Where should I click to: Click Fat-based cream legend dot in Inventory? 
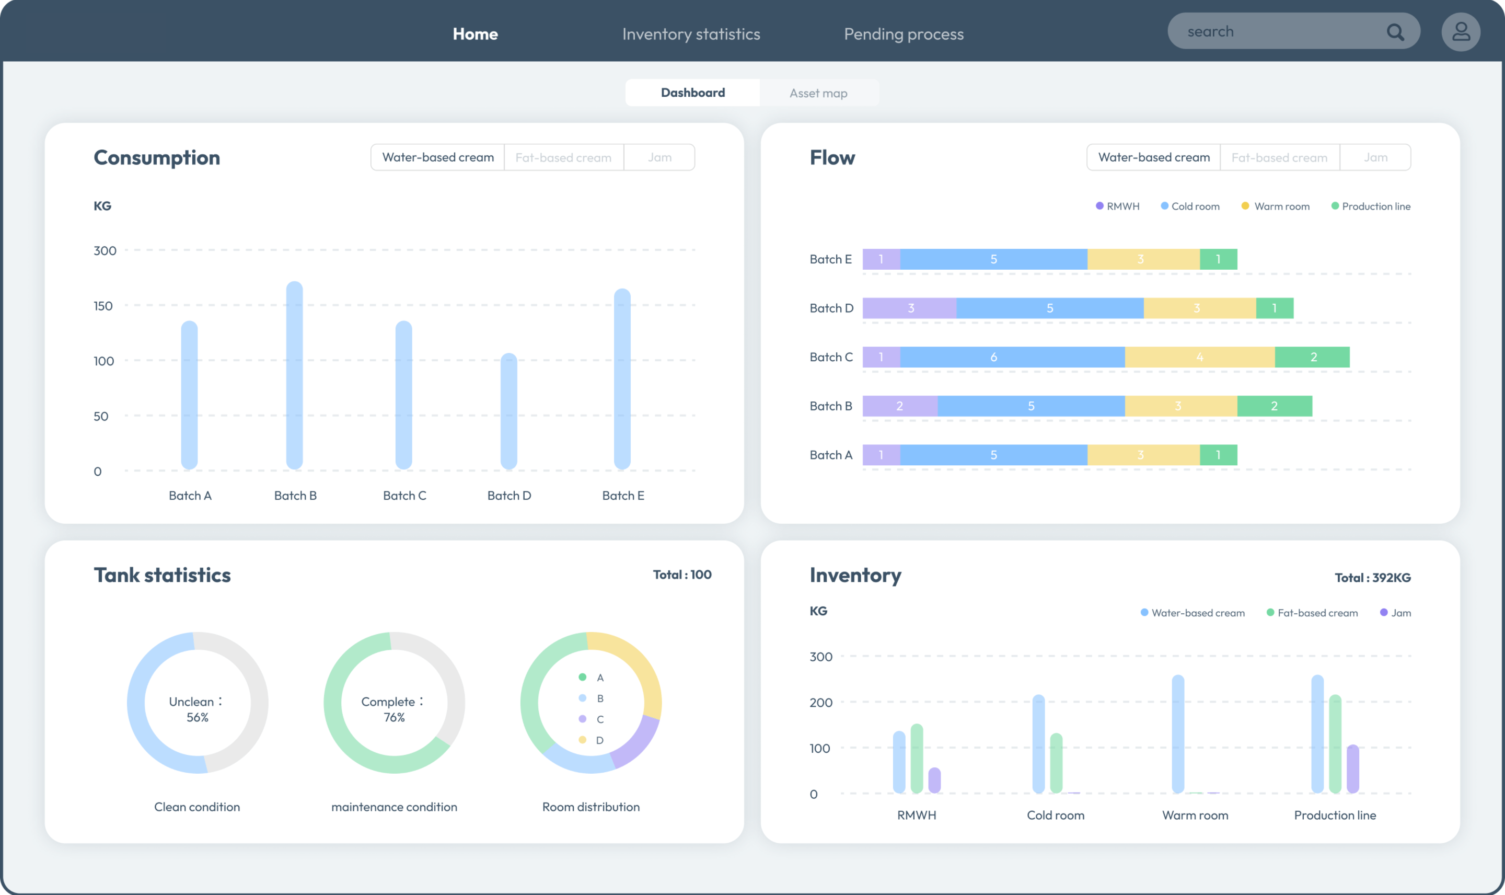(x=1270, y=613)
